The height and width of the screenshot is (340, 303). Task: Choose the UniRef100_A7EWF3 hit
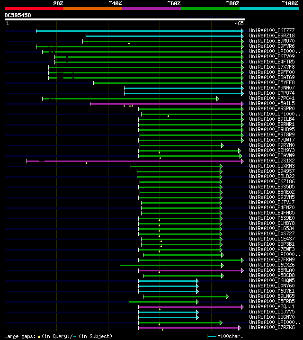272,249
